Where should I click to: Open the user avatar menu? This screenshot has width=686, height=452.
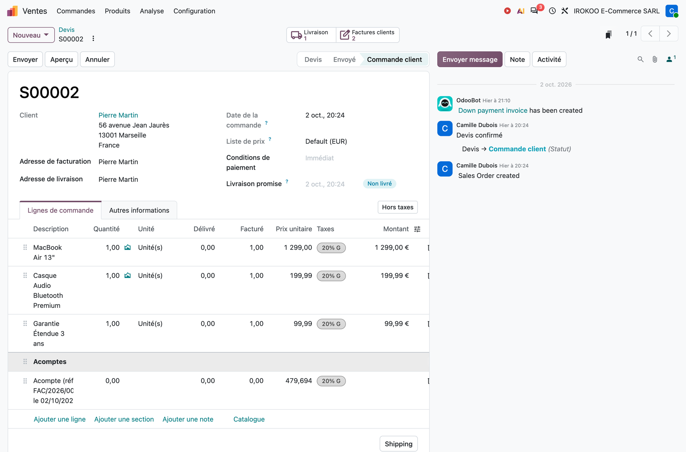click(x=672, y=11)
